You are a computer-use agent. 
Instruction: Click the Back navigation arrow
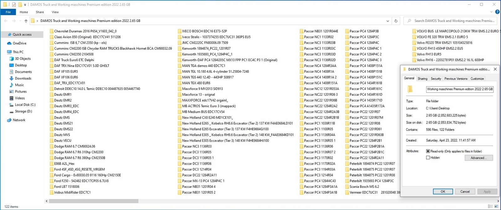click(6, 21)
